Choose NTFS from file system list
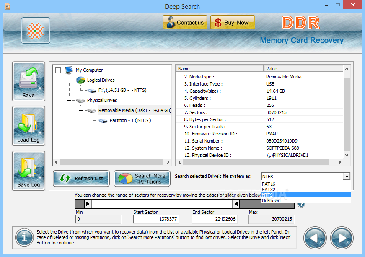The width and height of the screenshot is (365, 257). 306,195
